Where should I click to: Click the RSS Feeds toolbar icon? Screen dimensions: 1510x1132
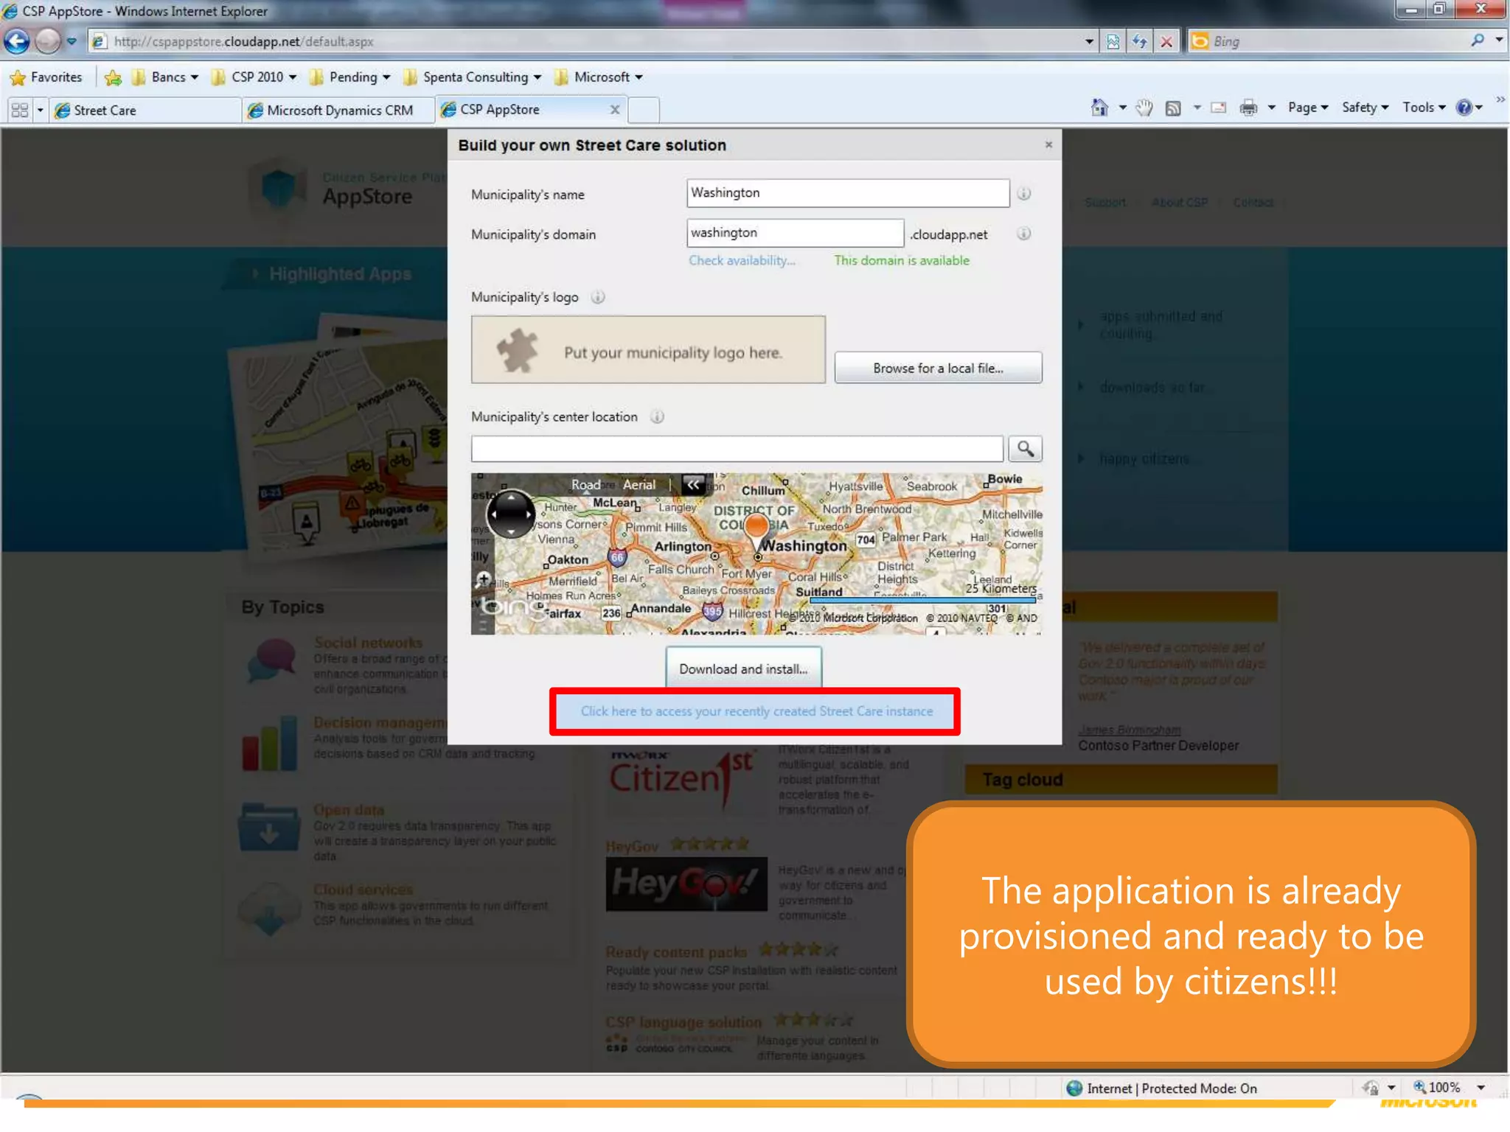[1173, 108]
